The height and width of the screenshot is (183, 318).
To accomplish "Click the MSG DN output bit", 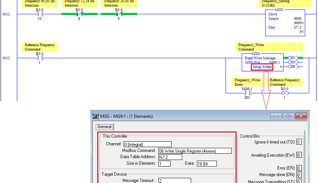I will [x=293, y=62].
